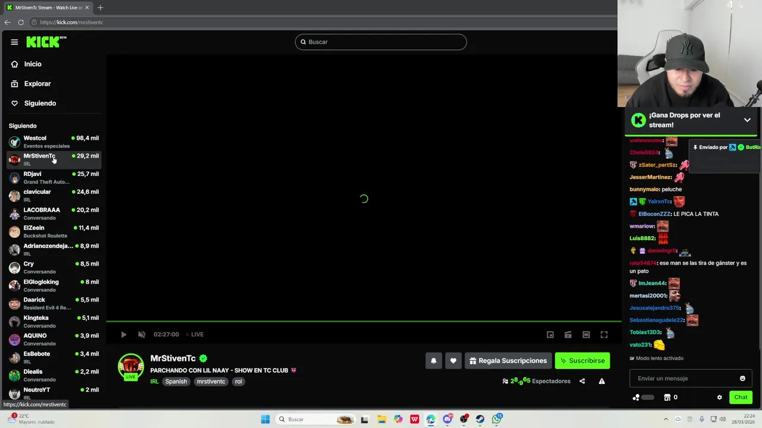
Task: Click username bunnymalo in chat
Action: click(x=644, y=190)
